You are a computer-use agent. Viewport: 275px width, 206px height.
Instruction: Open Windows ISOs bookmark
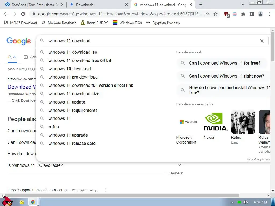click(x=127, y=23)
